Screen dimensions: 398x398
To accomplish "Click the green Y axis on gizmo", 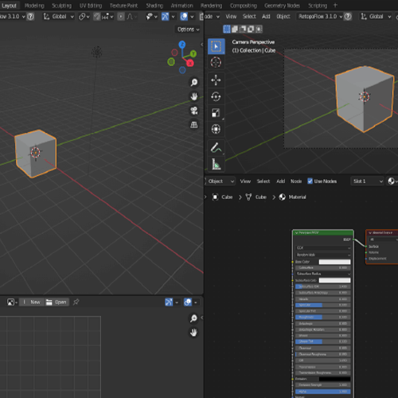I will pos(193,54).
